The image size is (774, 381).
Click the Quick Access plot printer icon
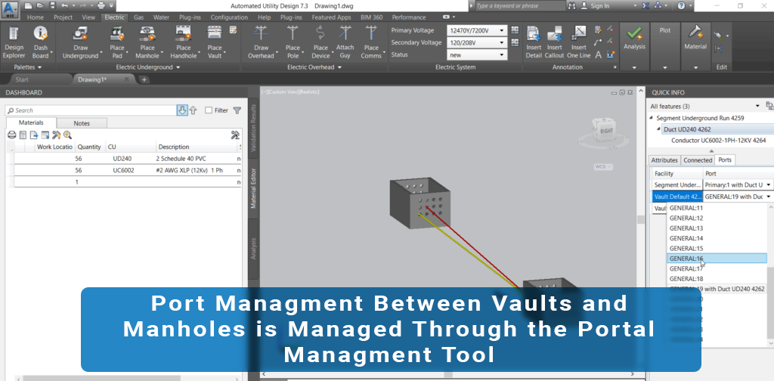click(101, 5)
